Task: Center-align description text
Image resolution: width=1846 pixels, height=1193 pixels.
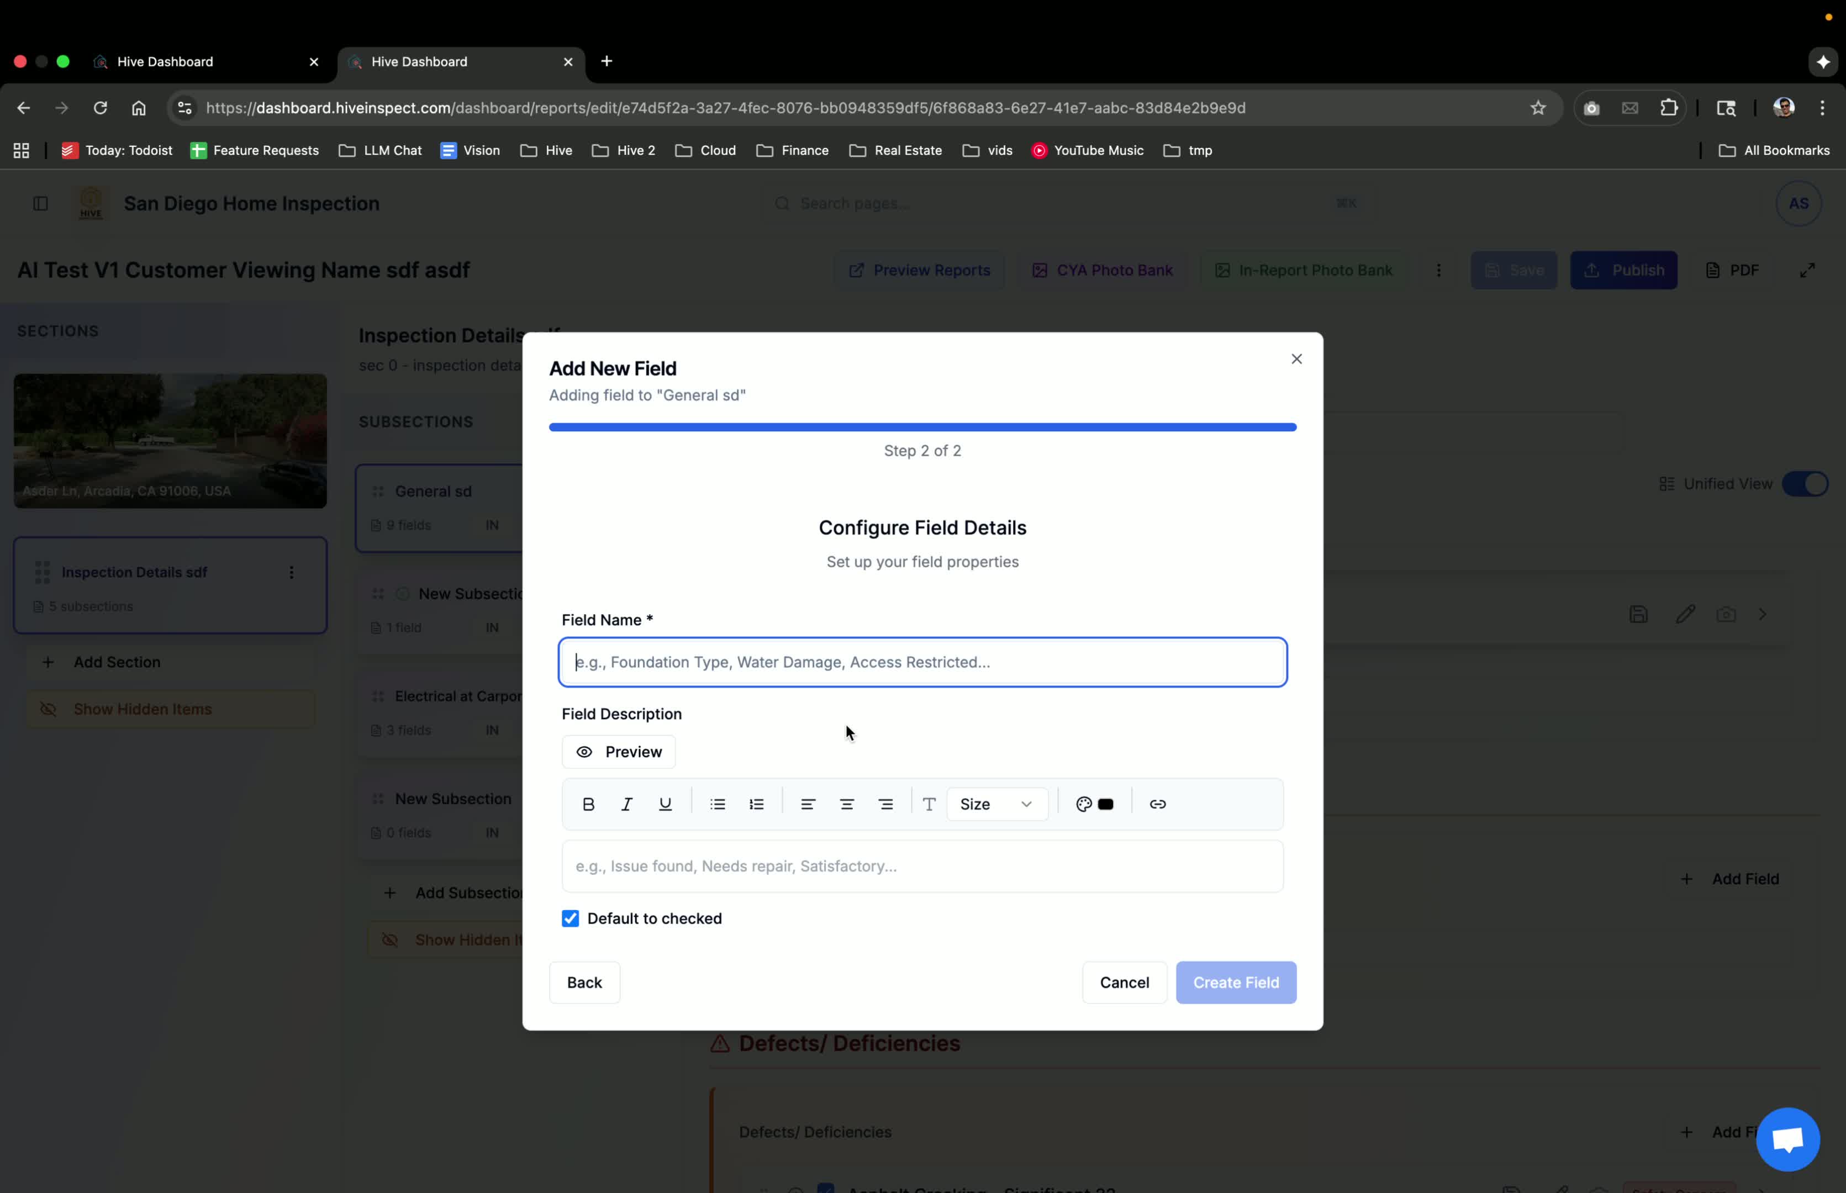Action: point(847,804)
